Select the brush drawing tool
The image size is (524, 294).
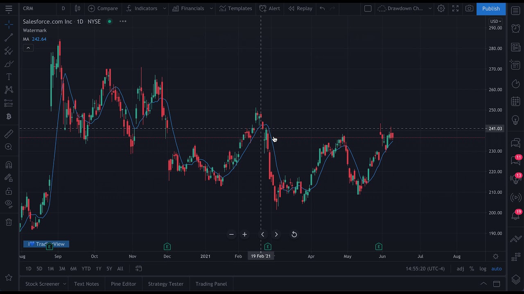tap(9, 64)
